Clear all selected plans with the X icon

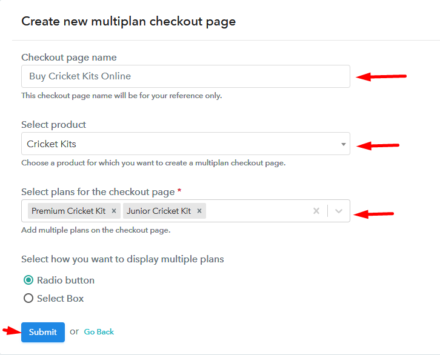point(316,211)
